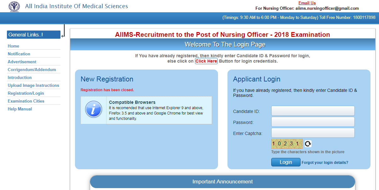Click the Login button
The width and height of the screenshot is (379, 190).
[286, 162]
